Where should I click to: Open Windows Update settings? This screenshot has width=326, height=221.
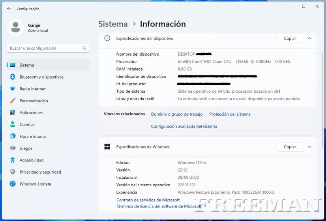48,184
